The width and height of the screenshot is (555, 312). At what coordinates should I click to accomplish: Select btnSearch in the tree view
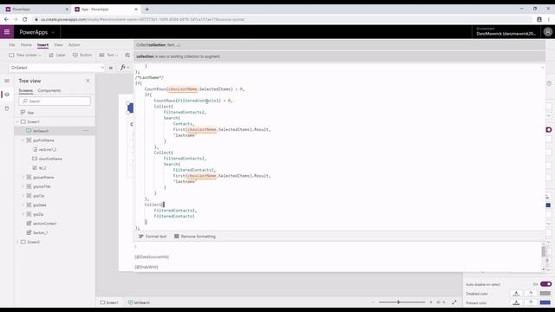[x=41, y=131]
